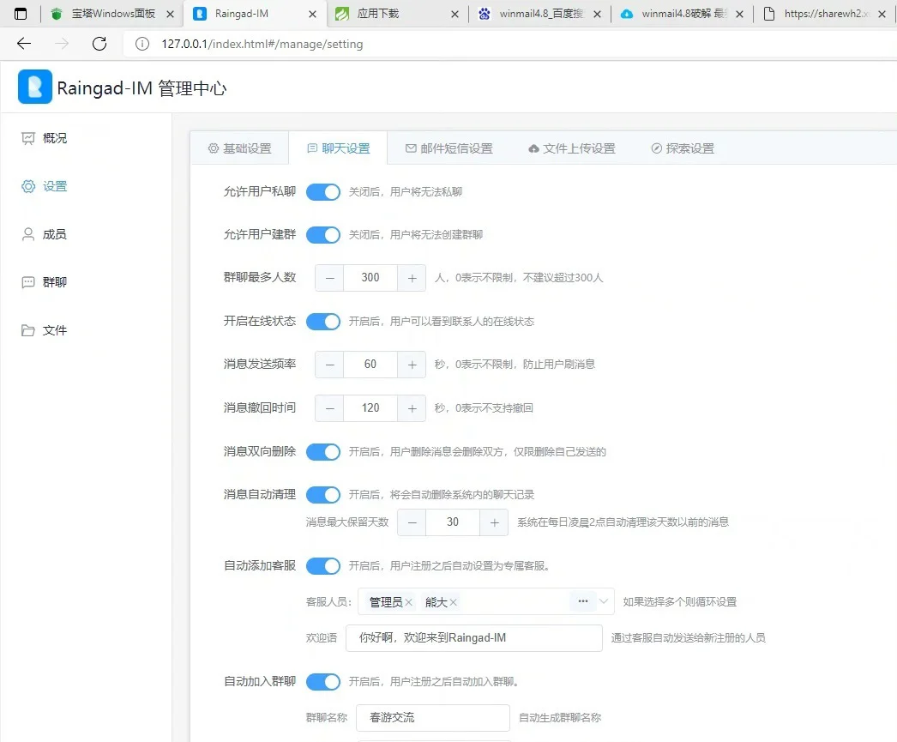Increase 群聊最多人数 with the plus stepper
Viewport: 897px width, 742px height.
(411, 277)
